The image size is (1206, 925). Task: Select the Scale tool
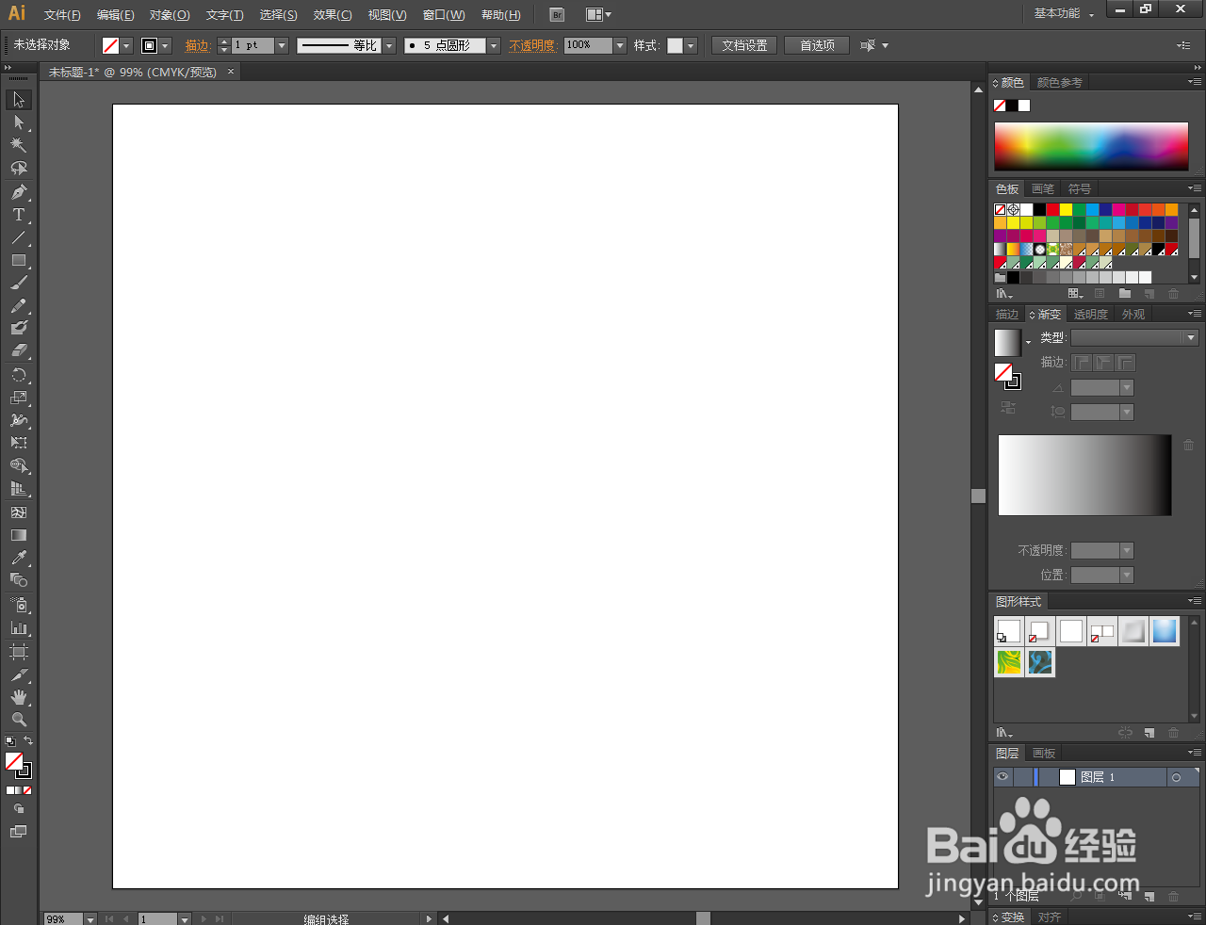pyautogui.click(x=19, y=398)
